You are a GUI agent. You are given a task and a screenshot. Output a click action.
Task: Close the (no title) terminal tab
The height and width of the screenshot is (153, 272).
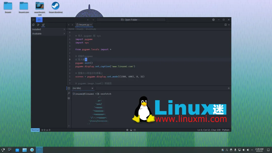[x=92, y=88]
